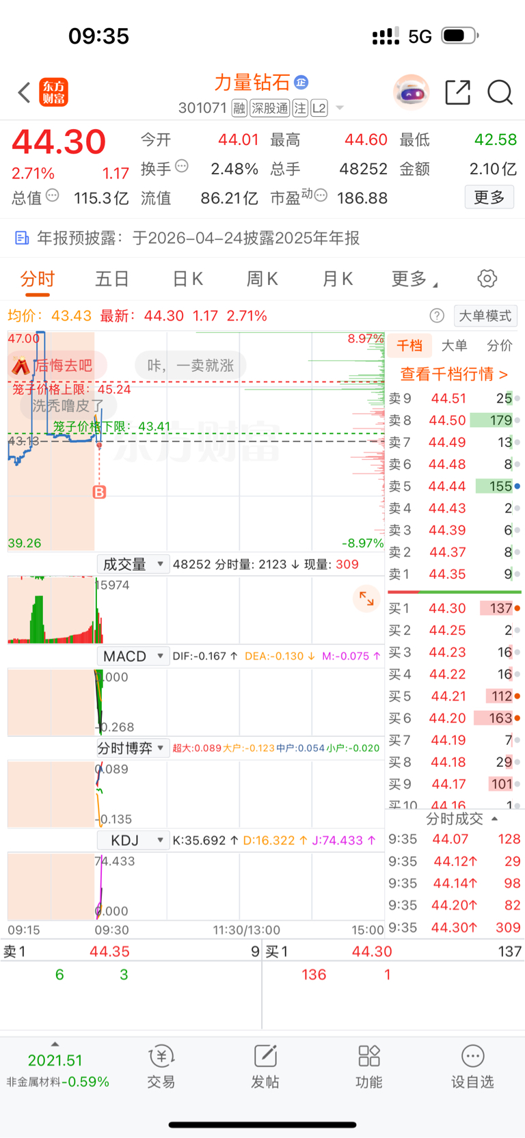525x1138 pixels.
Task: Open the MACD indicator dropdown
Action: click(133, 656)
